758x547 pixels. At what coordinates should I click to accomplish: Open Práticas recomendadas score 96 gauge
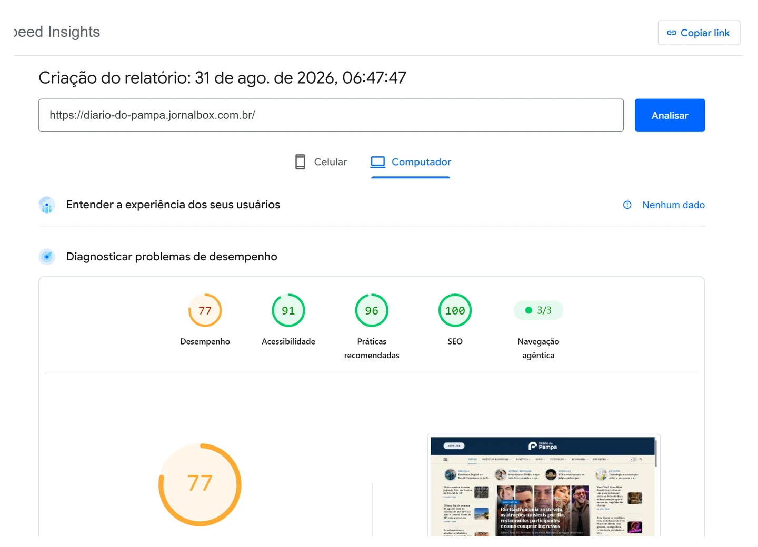(372, 310)
